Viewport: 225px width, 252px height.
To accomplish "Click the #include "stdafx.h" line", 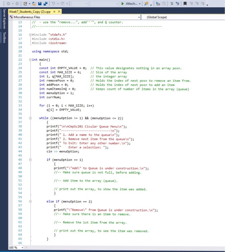I will [49, 35].
